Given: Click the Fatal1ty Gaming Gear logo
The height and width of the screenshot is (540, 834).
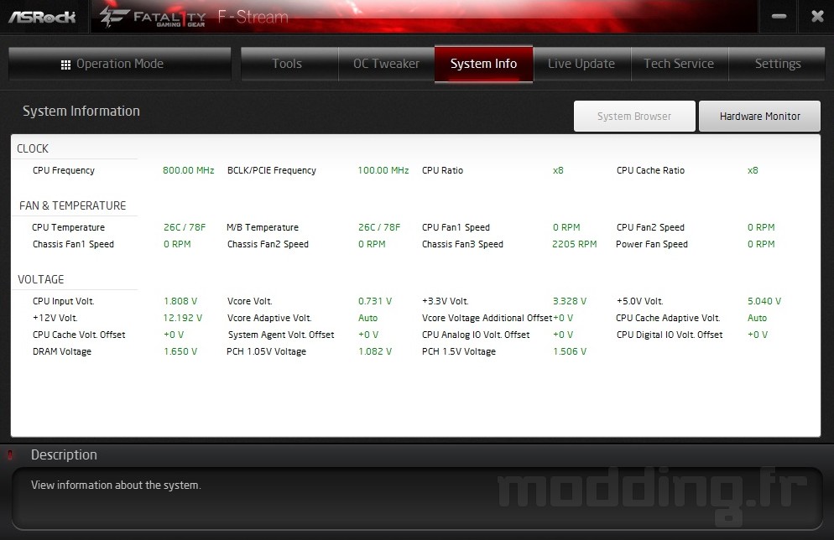Looking at the screenshot, I should [x=154, y=17].
